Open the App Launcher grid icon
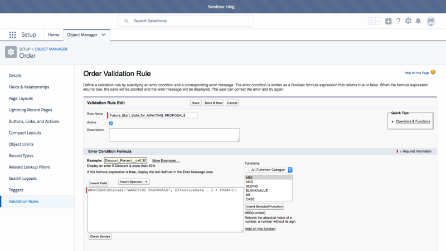Screen dimensions: 446x251 [x=12, y=35]
